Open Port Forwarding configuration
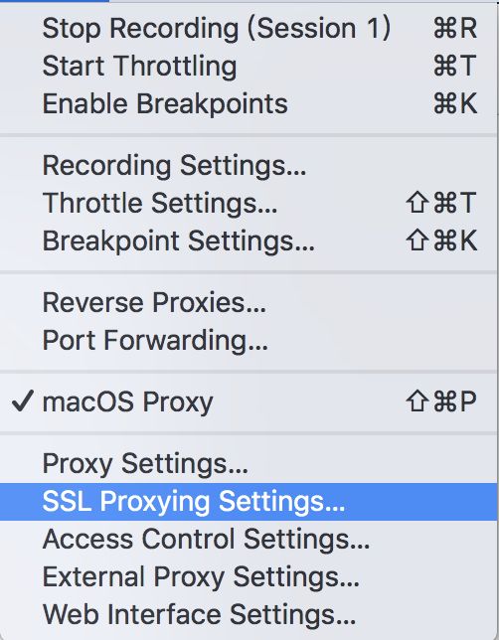 point(249,340)
